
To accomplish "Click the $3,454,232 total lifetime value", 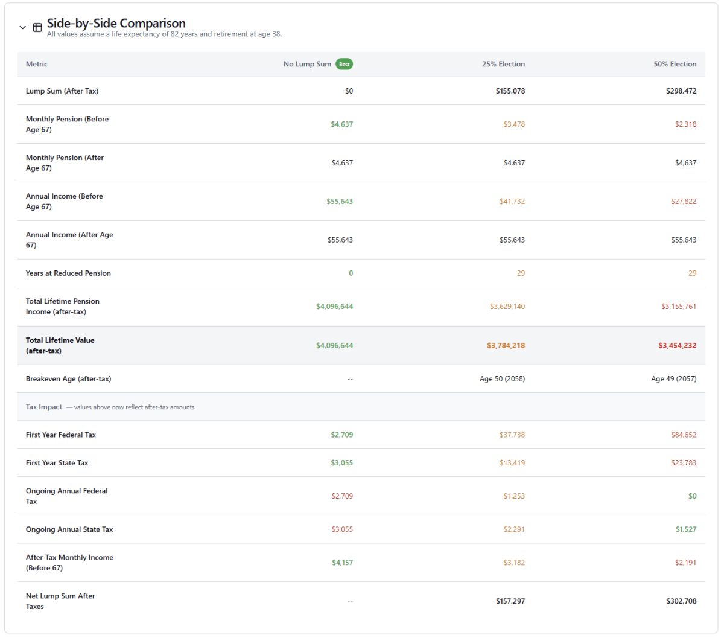I will click(x=678, y=346).
